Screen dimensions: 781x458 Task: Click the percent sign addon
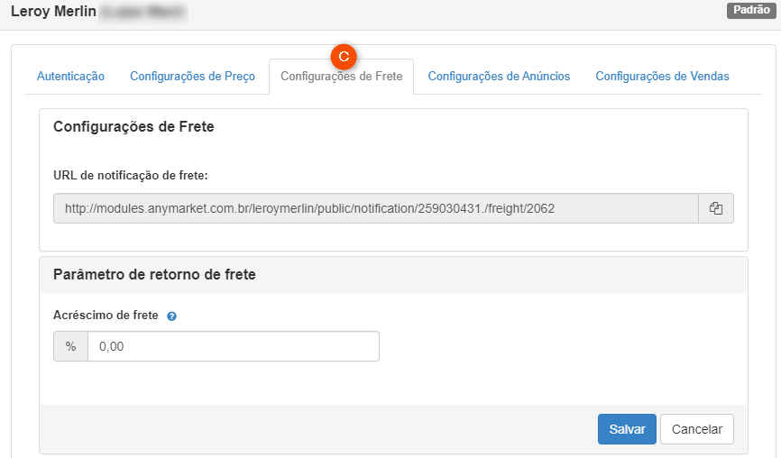70,346
